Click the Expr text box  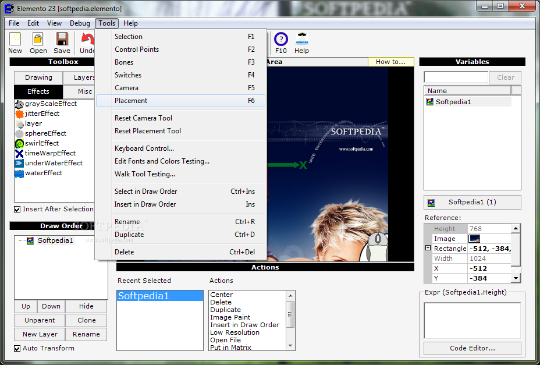pyautogui.click(x=472, y=321)
